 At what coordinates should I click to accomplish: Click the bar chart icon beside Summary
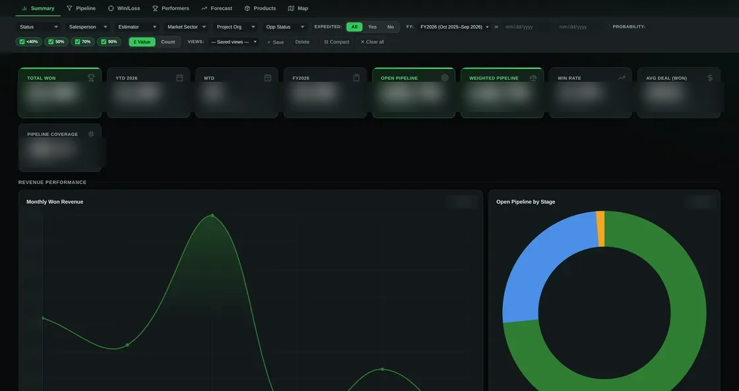click(x=24, y=9)
